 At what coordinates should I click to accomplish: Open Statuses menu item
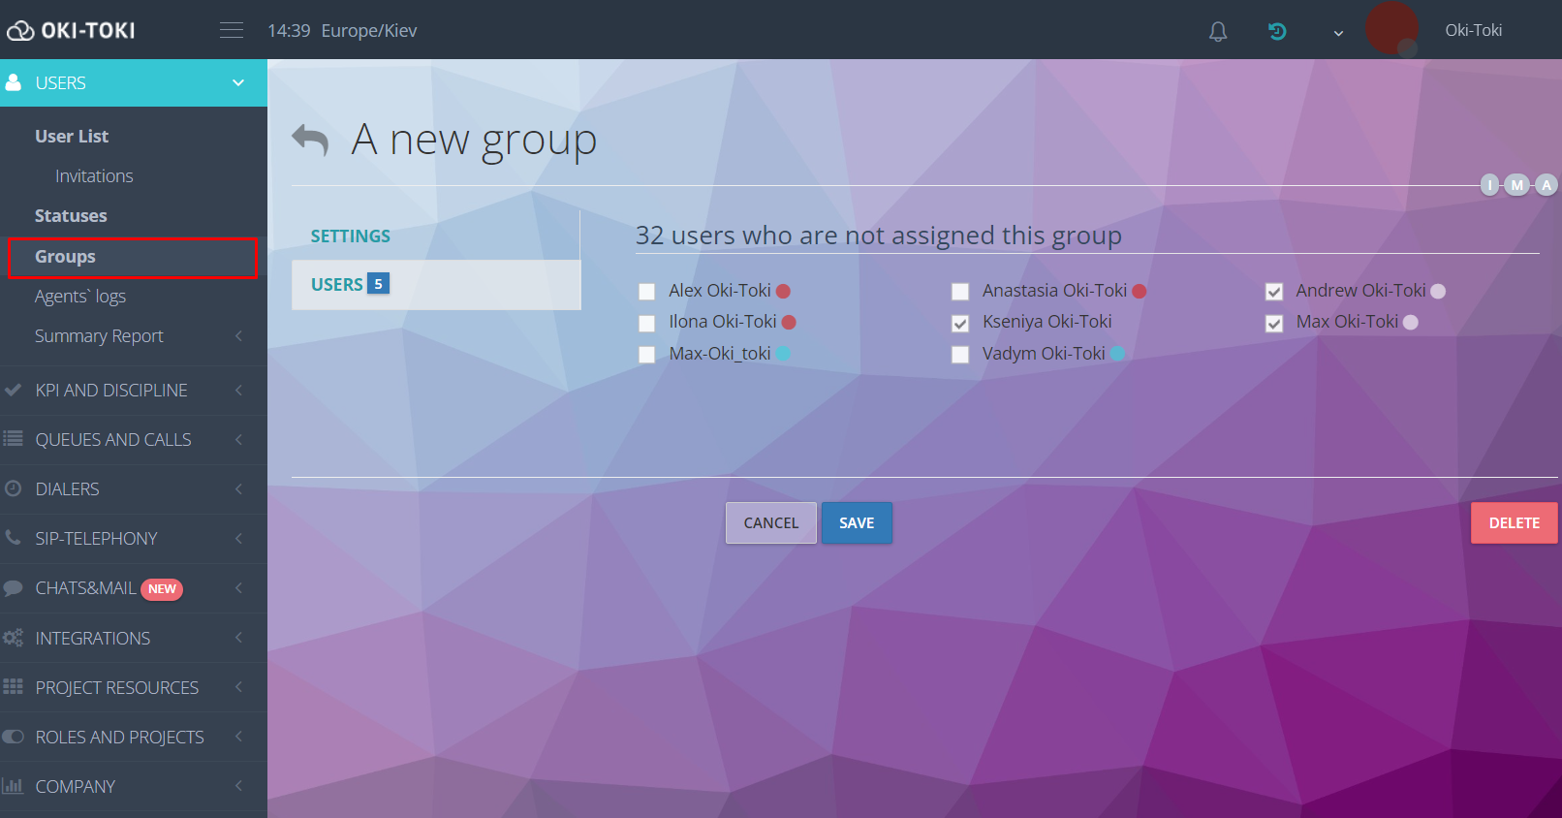71,216
